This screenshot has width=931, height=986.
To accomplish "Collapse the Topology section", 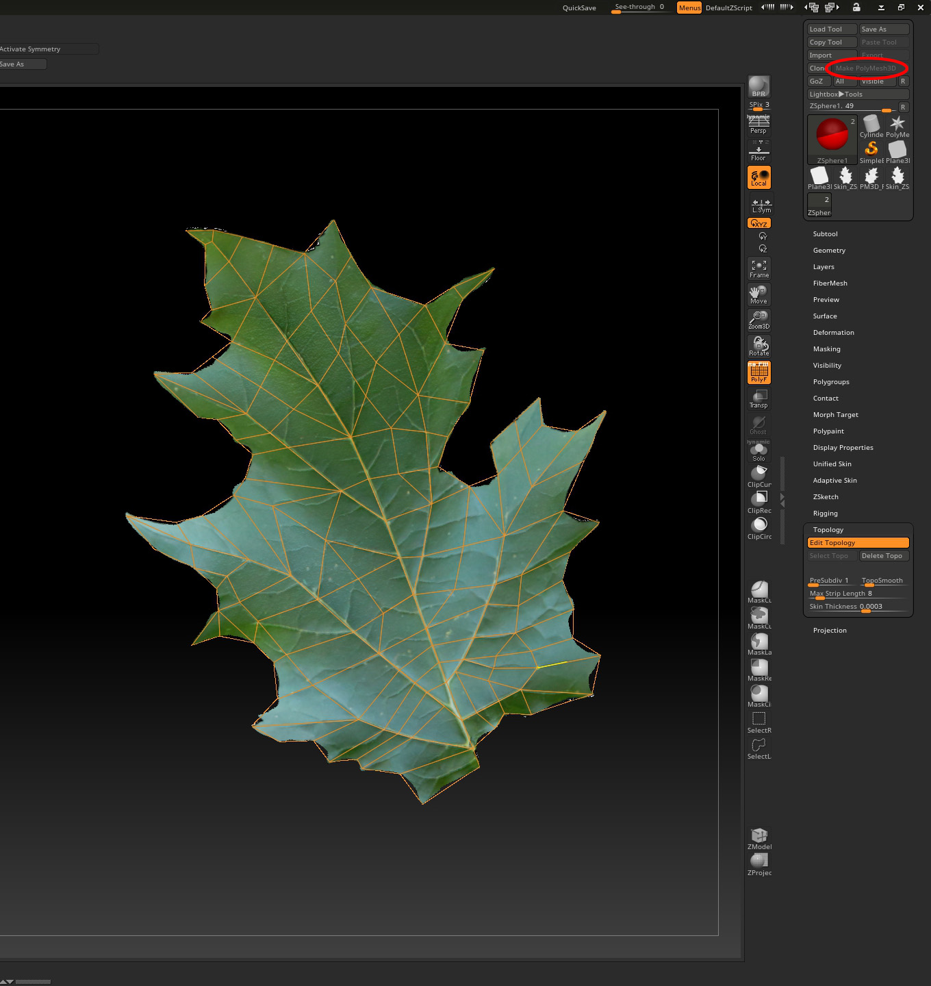I will [828, 529].
